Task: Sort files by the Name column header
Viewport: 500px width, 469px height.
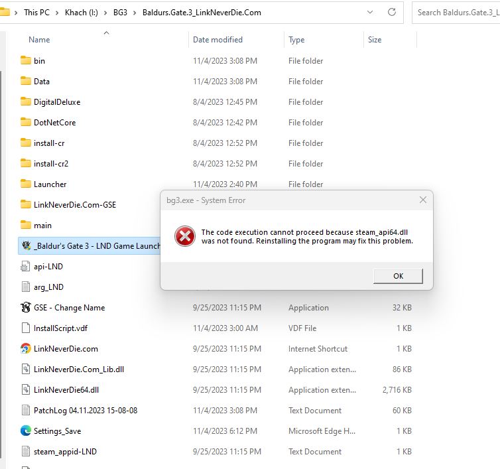Action: (x=39, y=40)
